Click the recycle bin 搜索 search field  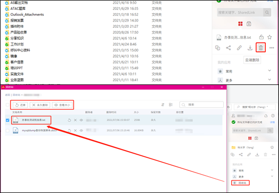201,105
